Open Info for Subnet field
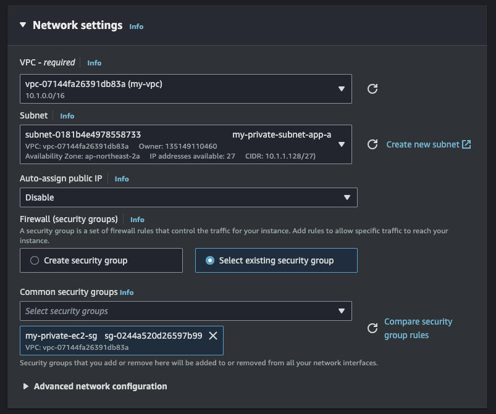Screen dimensions: 496x414 point(67,116)
